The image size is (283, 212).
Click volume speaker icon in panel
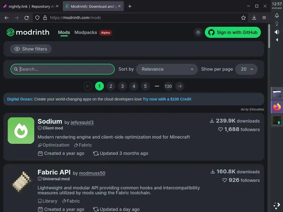tap(277, 32)
